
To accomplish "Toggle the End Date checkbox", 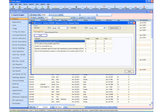I will click(x=86, y=28).
